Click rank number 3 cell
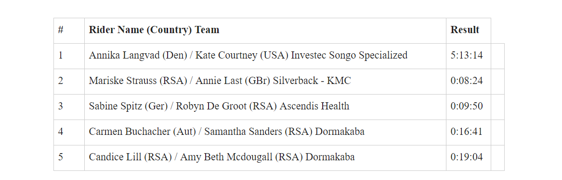562x180 pixels. [x=69, y=107]
